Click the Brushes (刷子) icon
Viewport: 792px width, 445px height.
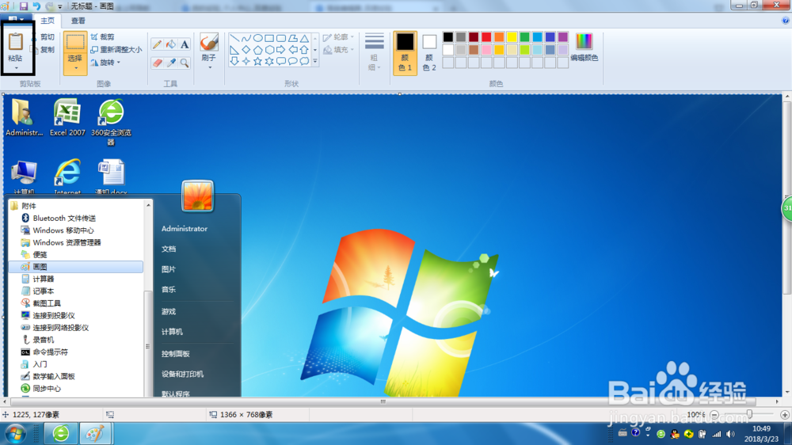[x=208, y=42]
